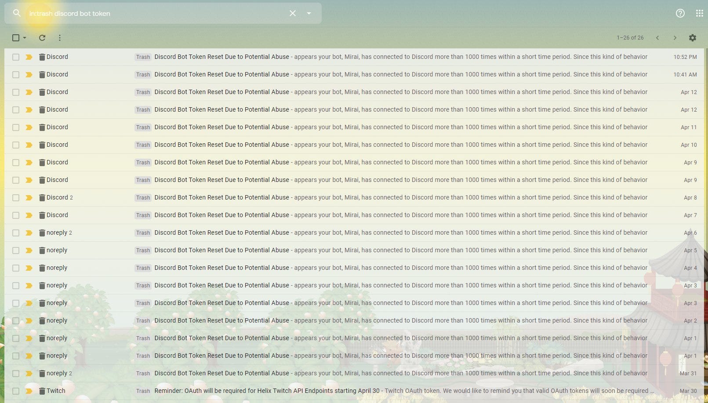Toggle importance marker on the Apr 10 email

29,145
